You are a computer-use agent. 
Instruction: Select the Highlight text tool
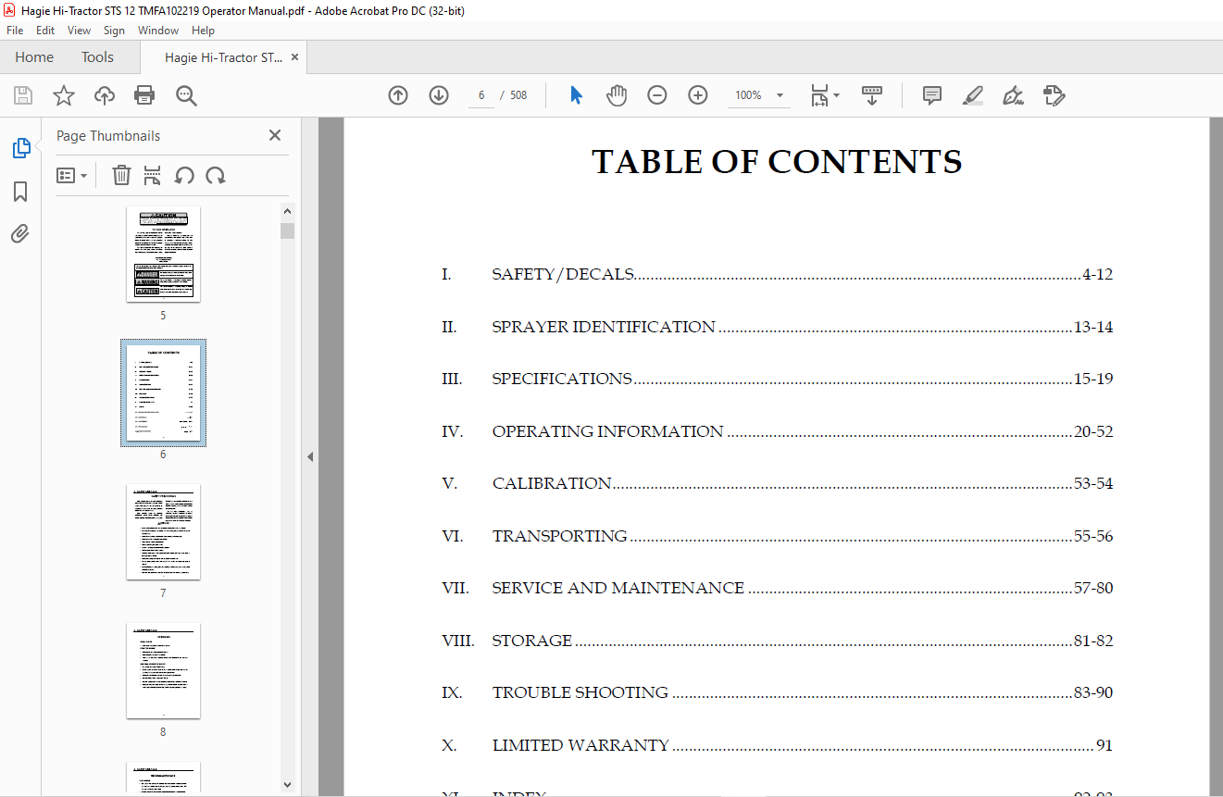coord(973,95)
